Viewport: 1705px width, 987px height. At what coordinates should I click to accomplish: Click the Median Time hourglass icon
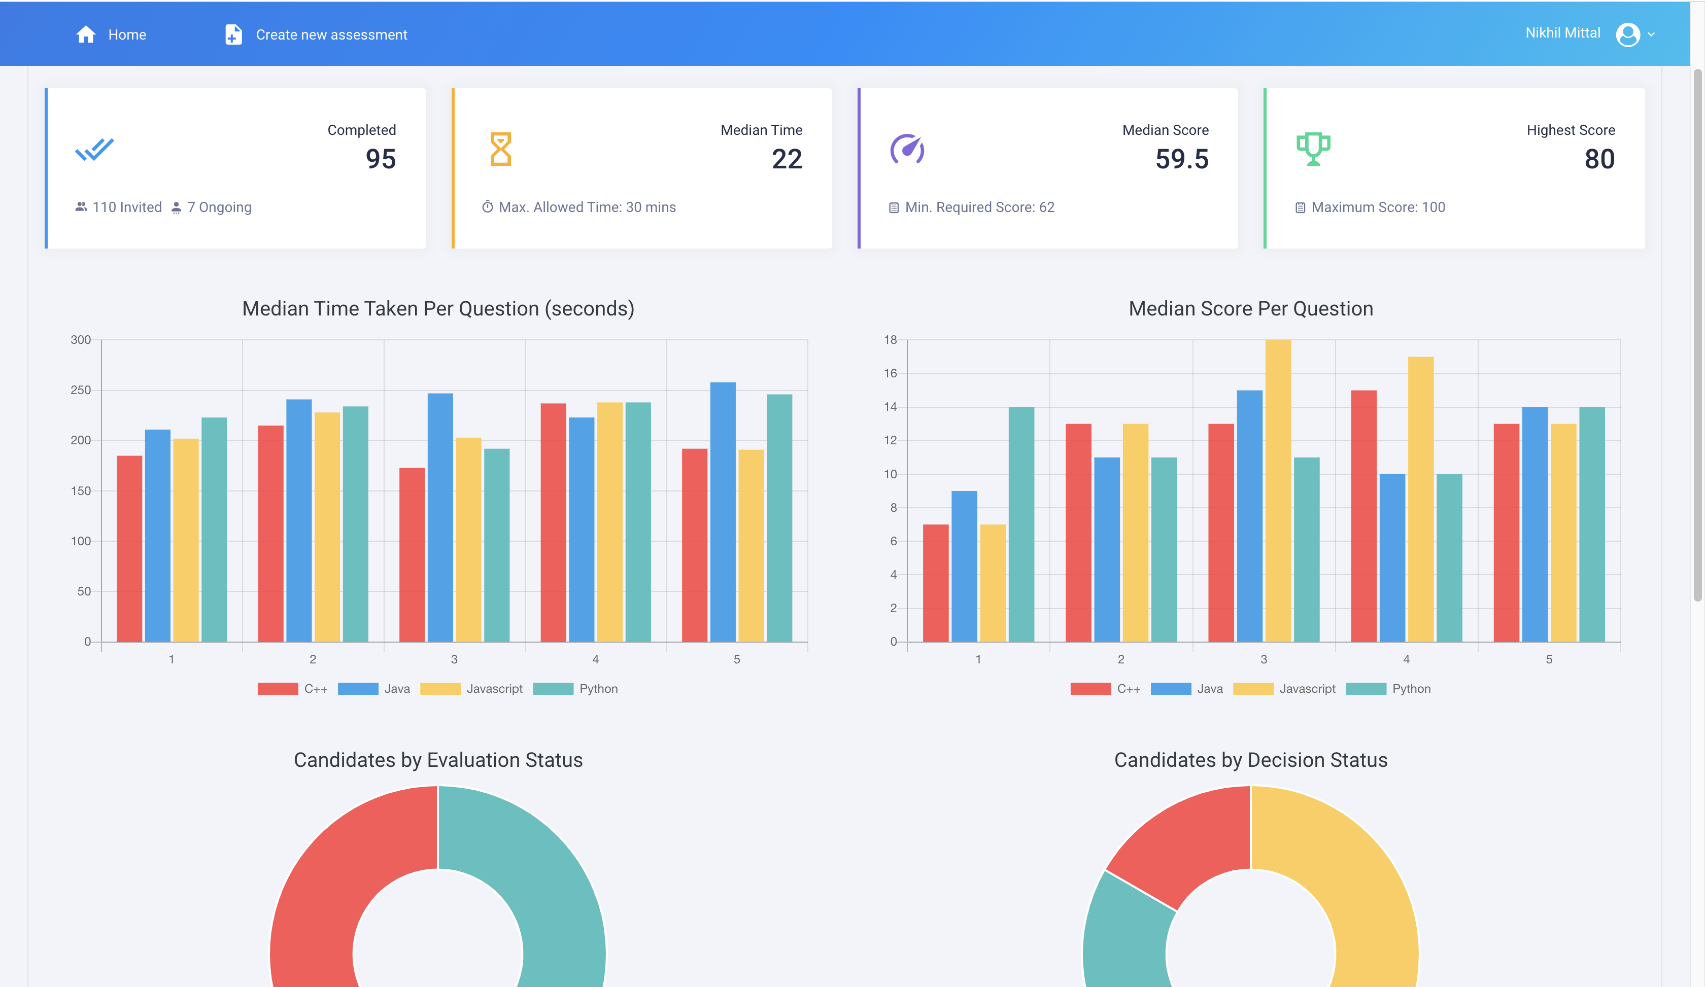click(x=501, y=150)
